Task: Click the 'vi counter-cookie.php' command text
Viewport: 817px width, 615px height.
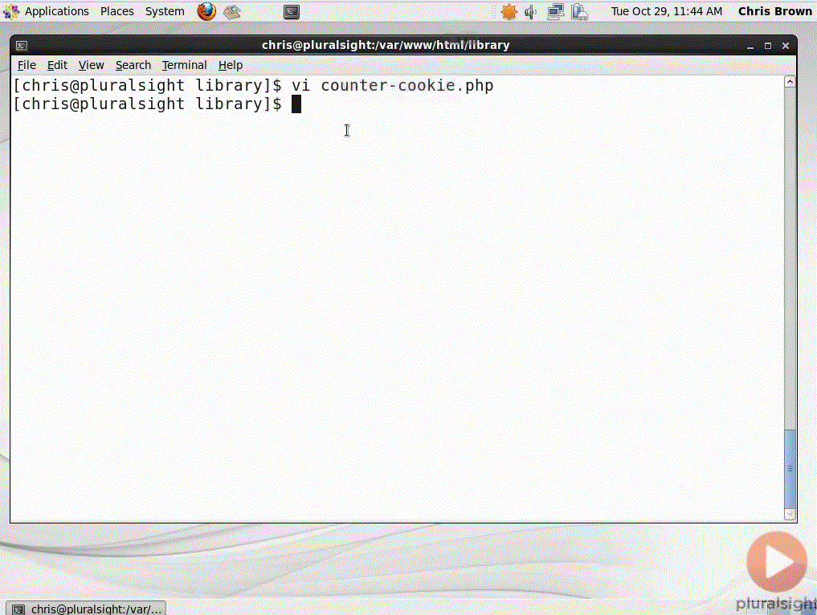Action: pyautogui.click(x=392, y=85)
